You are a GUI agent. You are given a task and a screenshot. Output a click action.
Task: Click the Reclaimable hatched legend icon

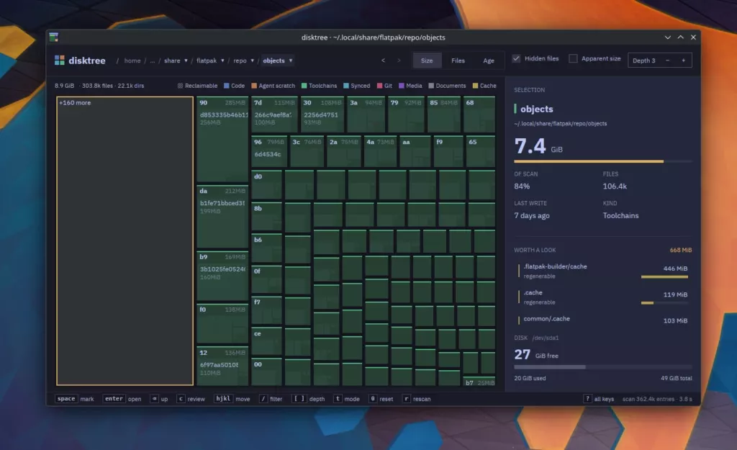point(180,86)
